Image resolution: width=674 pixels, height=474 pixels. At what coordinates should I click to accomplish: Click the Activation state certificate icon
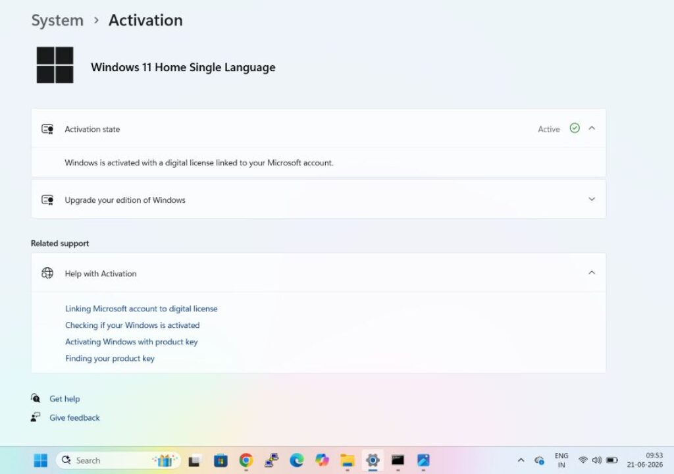point(47,129)
